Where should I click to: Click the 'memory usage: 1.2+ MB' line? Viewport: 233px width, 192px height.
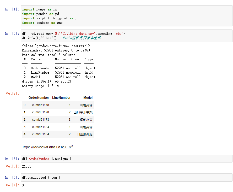pyautogui.click(x=41, y=86)
